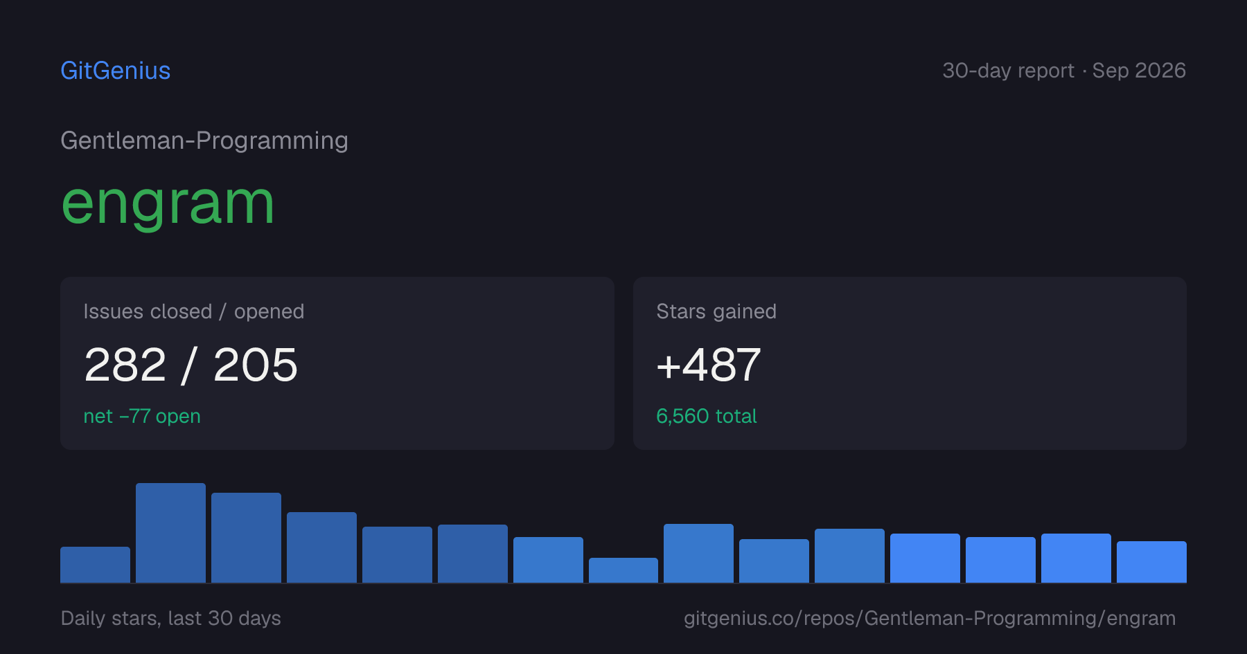Click the Stars gained heading label
Viewport: 1247px width, 654px height.
tap(716, 311)
